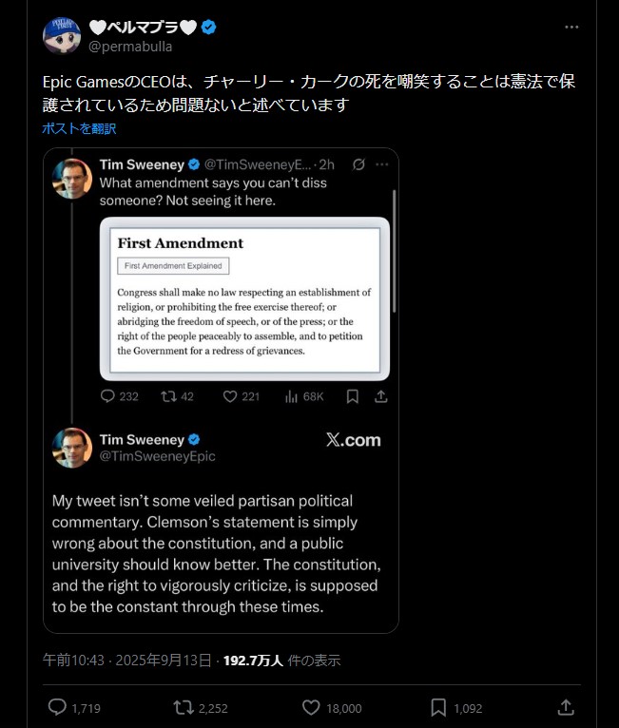The image size is (619, 728).
Task: Click the retweet icon showing 42
Action: click(168, 396)
